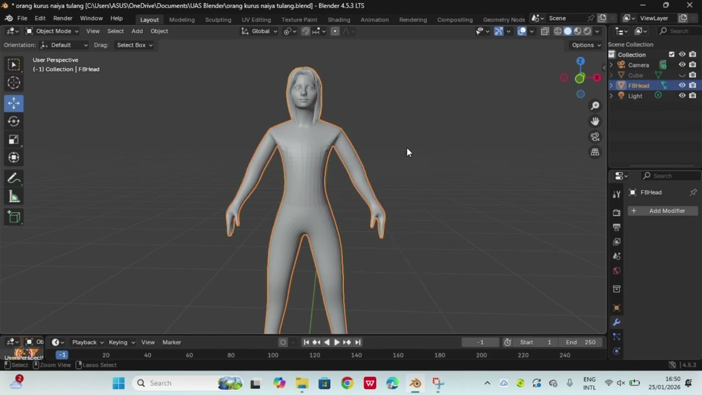Viewport: 702px width, 395px height.
Task: Expand the FBHead item in outliner
Action: tap(612, 86)
